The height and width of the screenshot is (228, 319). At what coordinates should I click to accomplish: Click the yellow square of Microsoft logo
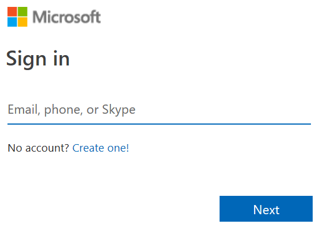coord(22,22)
